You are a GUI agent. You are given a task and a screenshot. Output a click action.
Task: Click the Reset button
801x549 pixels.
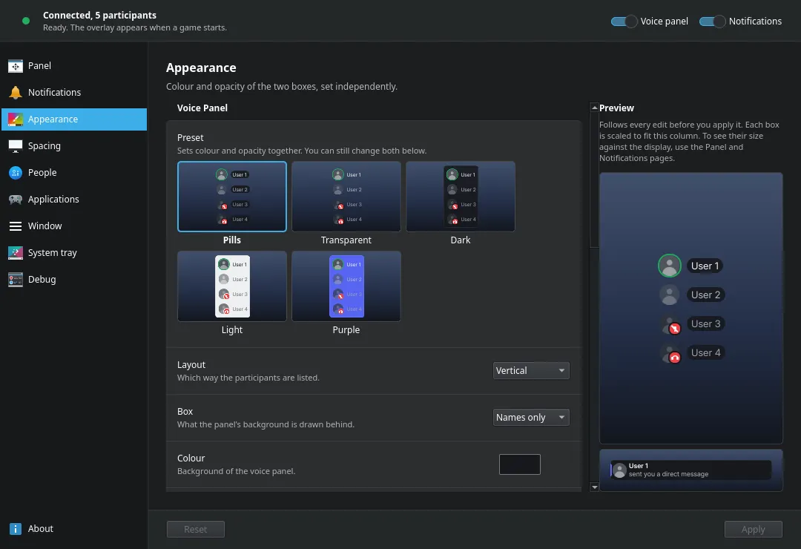(196, 530)
